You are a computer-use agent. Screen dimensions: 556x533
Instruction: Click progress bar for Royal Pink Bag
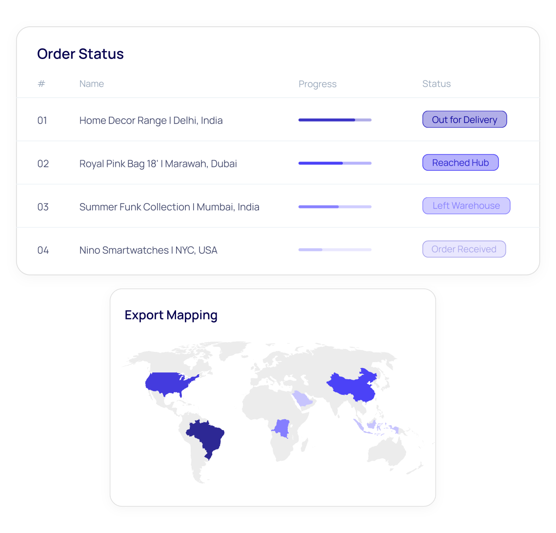click(x=335, y=164)
